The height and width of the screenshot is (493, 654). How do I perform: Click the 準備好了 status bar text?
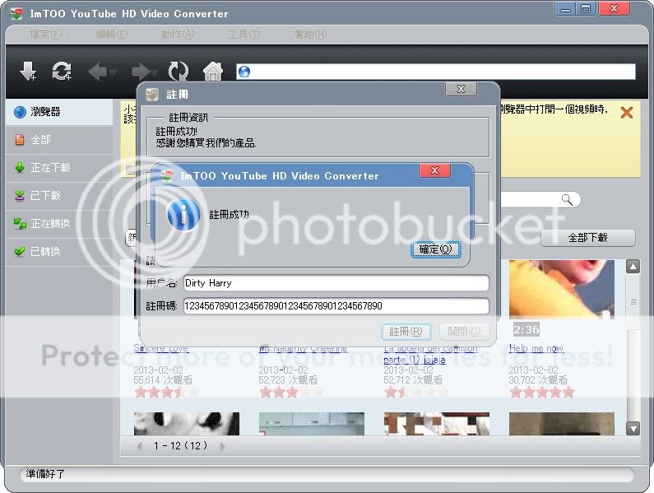(x=45, y=474)
